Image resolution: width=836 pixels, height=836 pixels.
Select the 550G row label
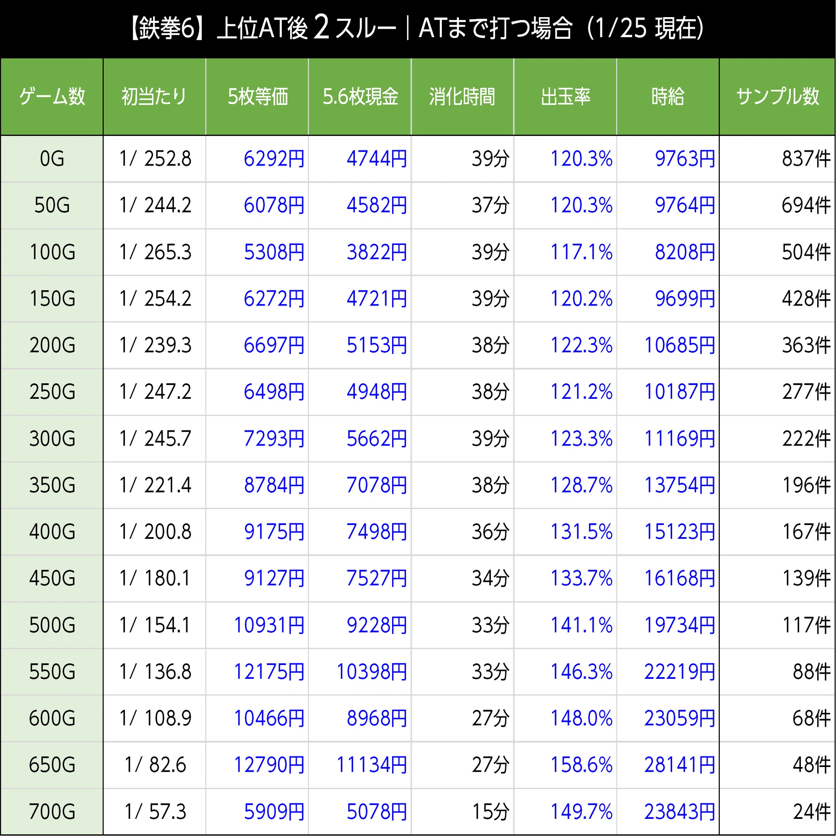tap(52, 673)
